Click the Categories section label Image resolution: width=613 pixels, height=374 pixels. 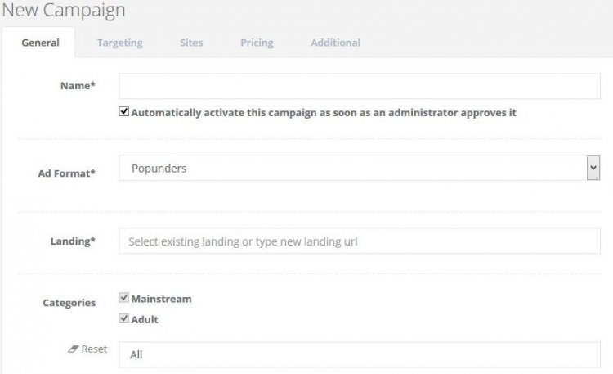tap(69, 303)
